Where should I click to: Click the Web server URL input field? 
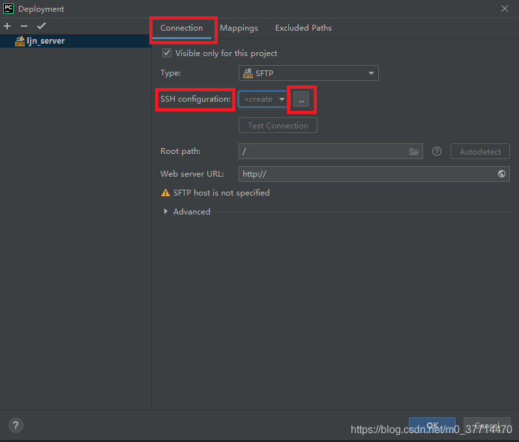(x=365, y=174)
